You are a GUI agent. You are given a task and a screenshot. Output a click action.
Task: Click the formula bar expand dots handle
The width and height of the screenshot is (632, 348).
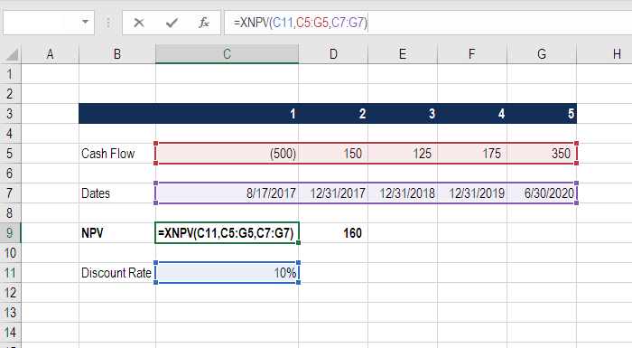click(108, 23)
